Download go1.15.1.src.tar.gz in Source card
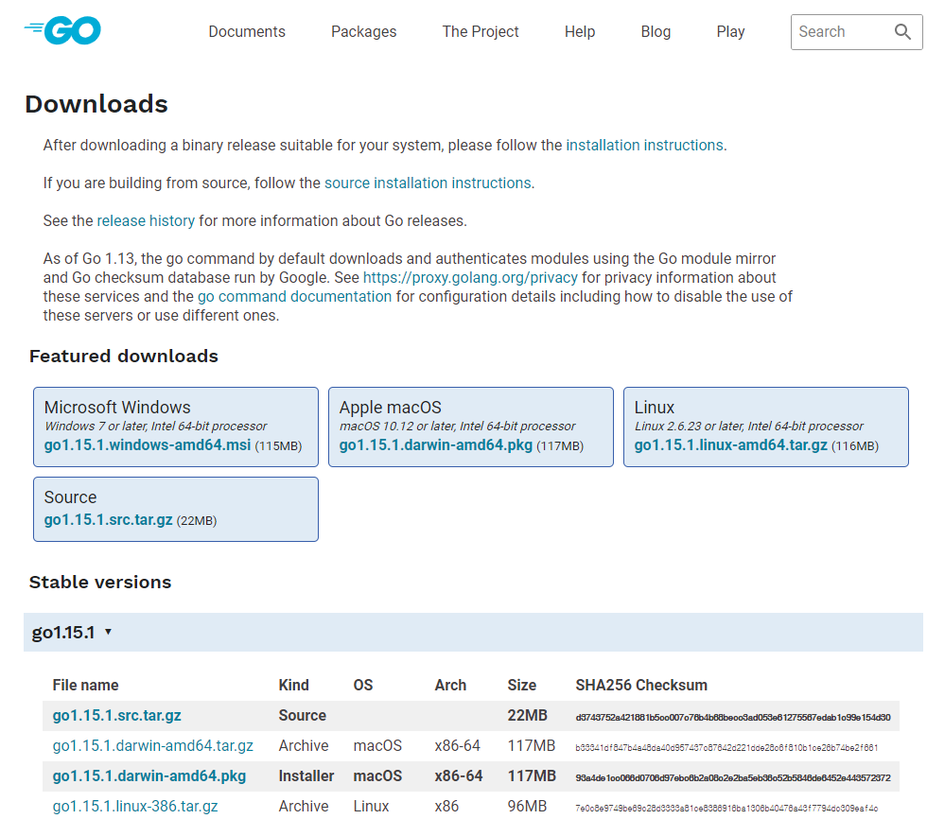 [108, 520]
